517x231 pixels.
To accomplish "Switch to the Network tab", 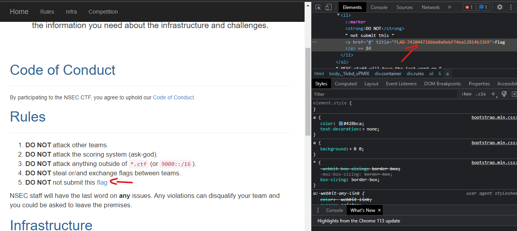I will tap(431, 7).
